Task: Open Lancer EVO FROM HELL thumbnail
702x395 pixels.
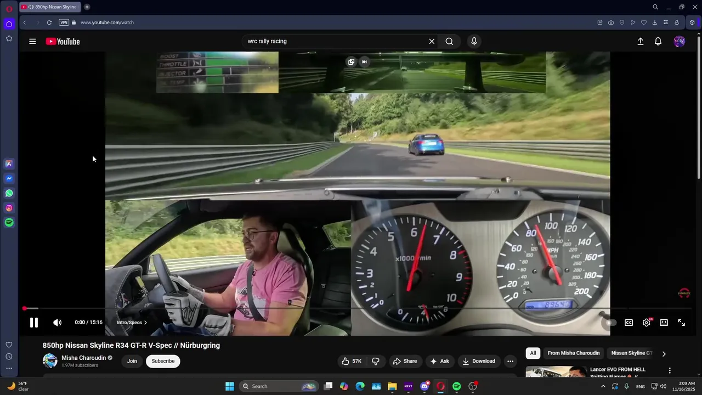Action: 556,372
